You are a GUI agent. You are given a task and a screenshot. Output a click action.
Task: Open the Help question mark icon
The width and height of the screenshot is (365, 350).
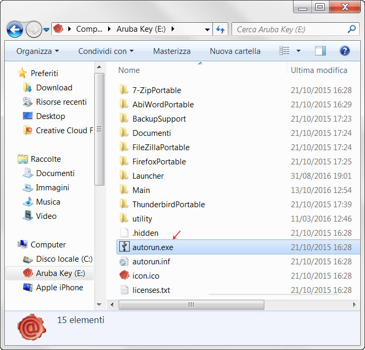(345, 51)
